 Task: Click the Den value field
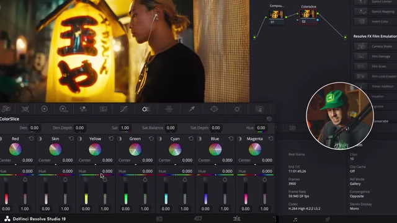35,128
